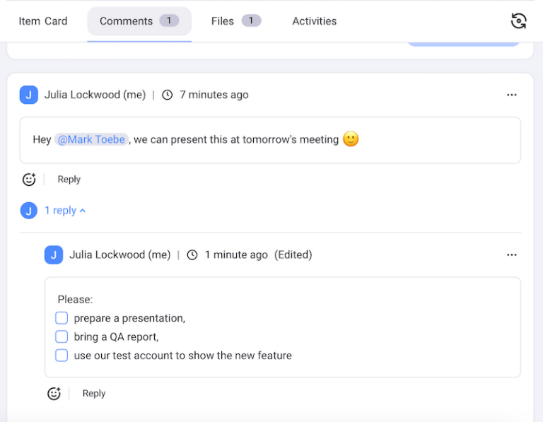This screenshot has height=422, width=543.
Task: Click the refresh sync icon at top right
Action: pyautogui.click(x=518, y=21)
